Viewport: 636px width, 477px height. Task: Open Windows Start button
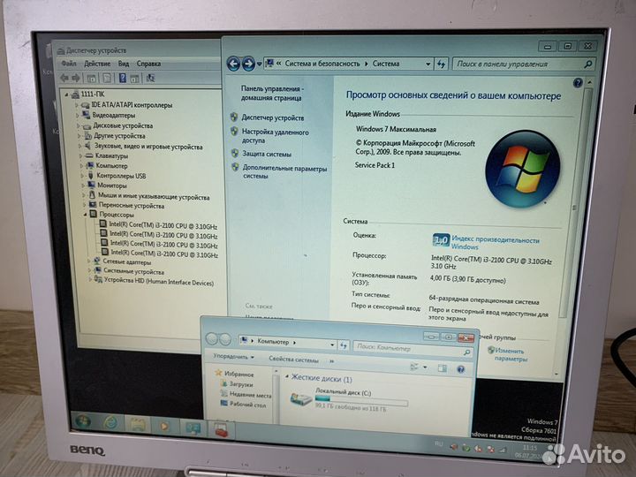click(x=84, y=422)
